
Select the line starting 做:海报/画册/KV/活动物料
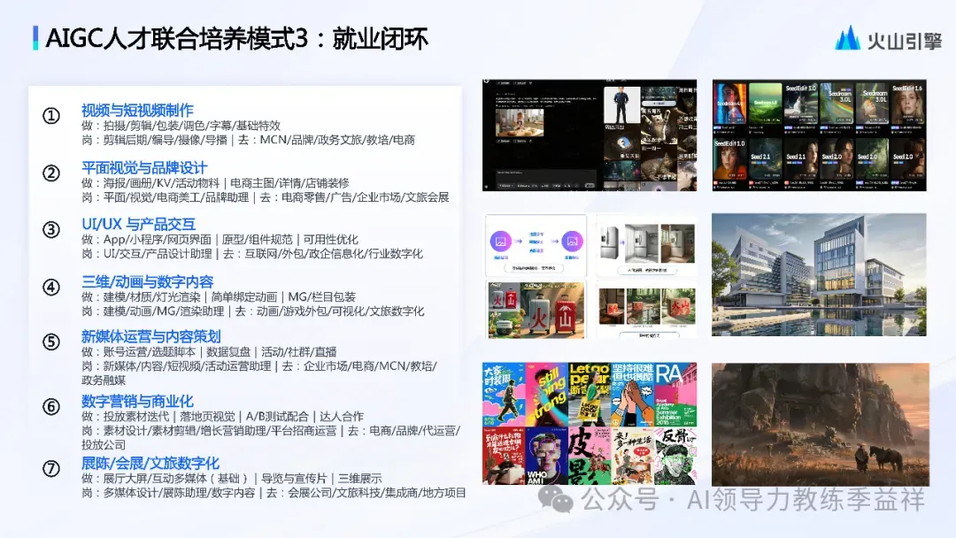point(215,183)
